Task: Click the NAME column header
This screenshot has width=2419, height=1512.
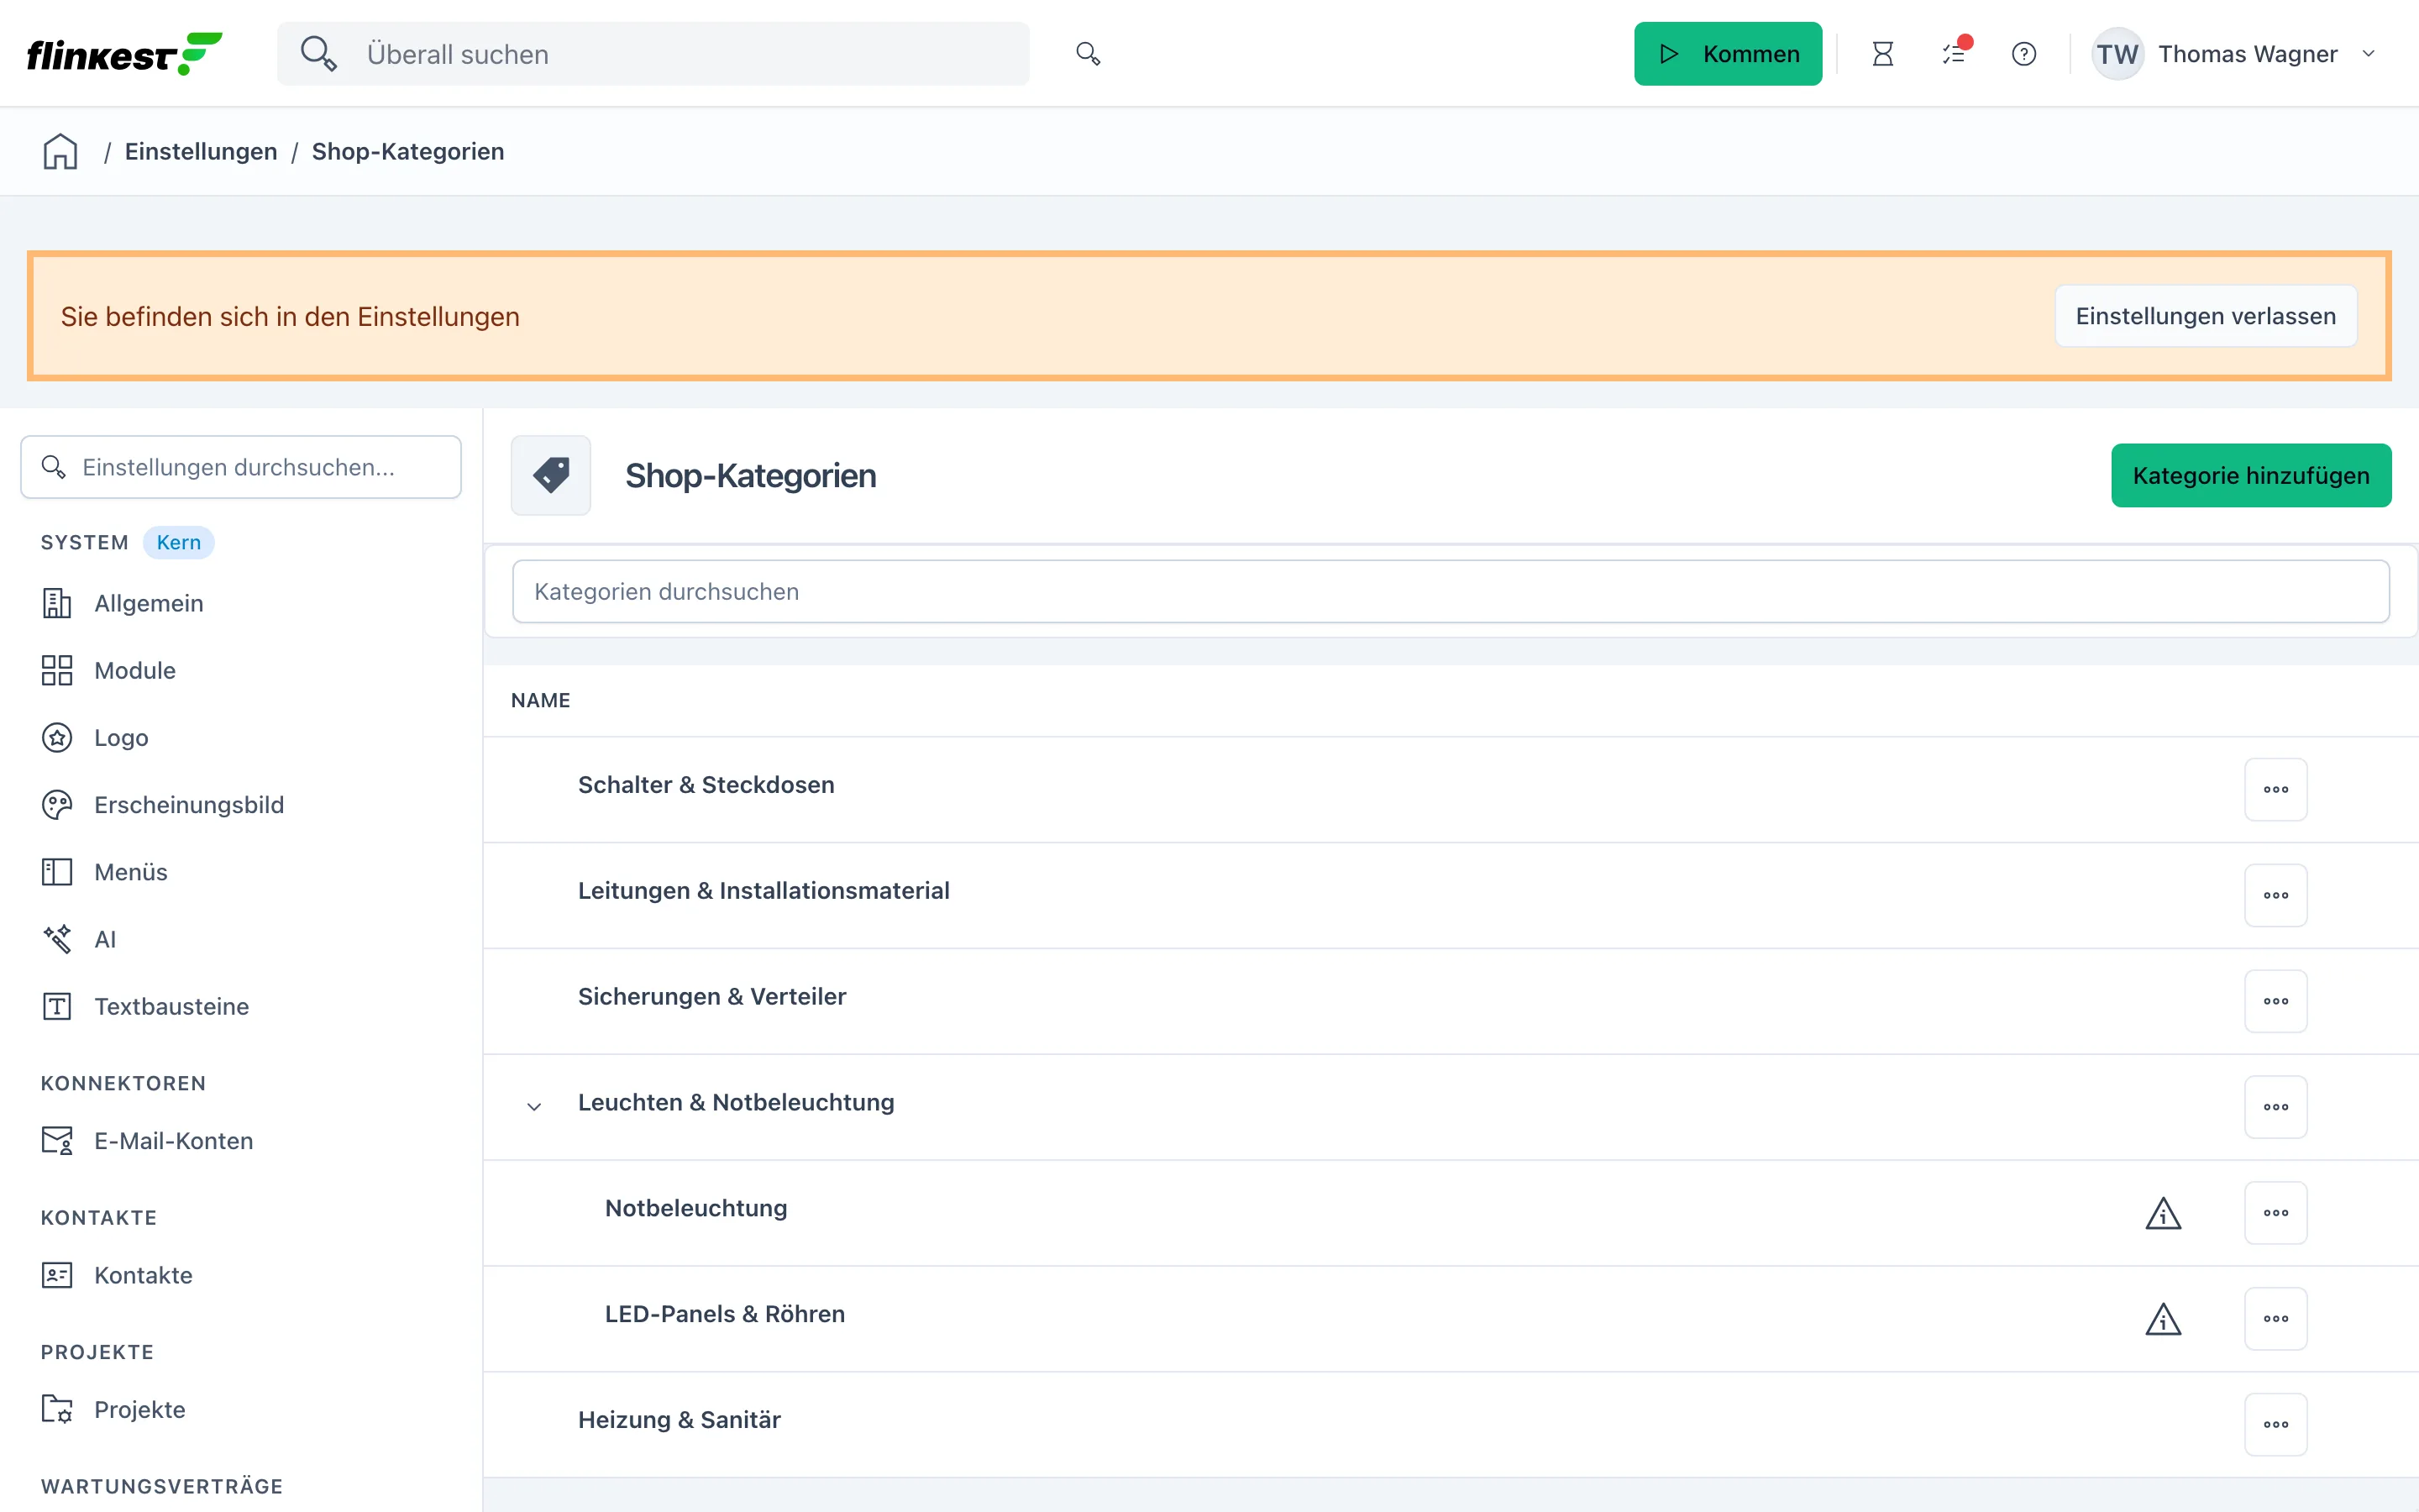Action: pos(541,701)
